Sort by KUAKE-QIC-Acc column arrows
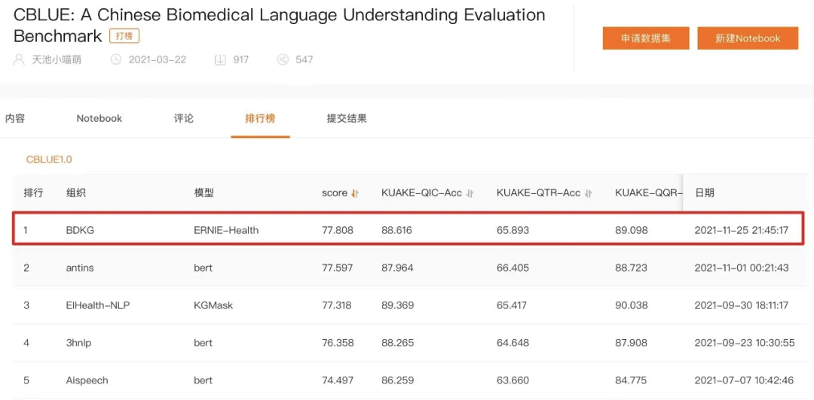This screenshot has width=814, height=400. coord(470,193)
